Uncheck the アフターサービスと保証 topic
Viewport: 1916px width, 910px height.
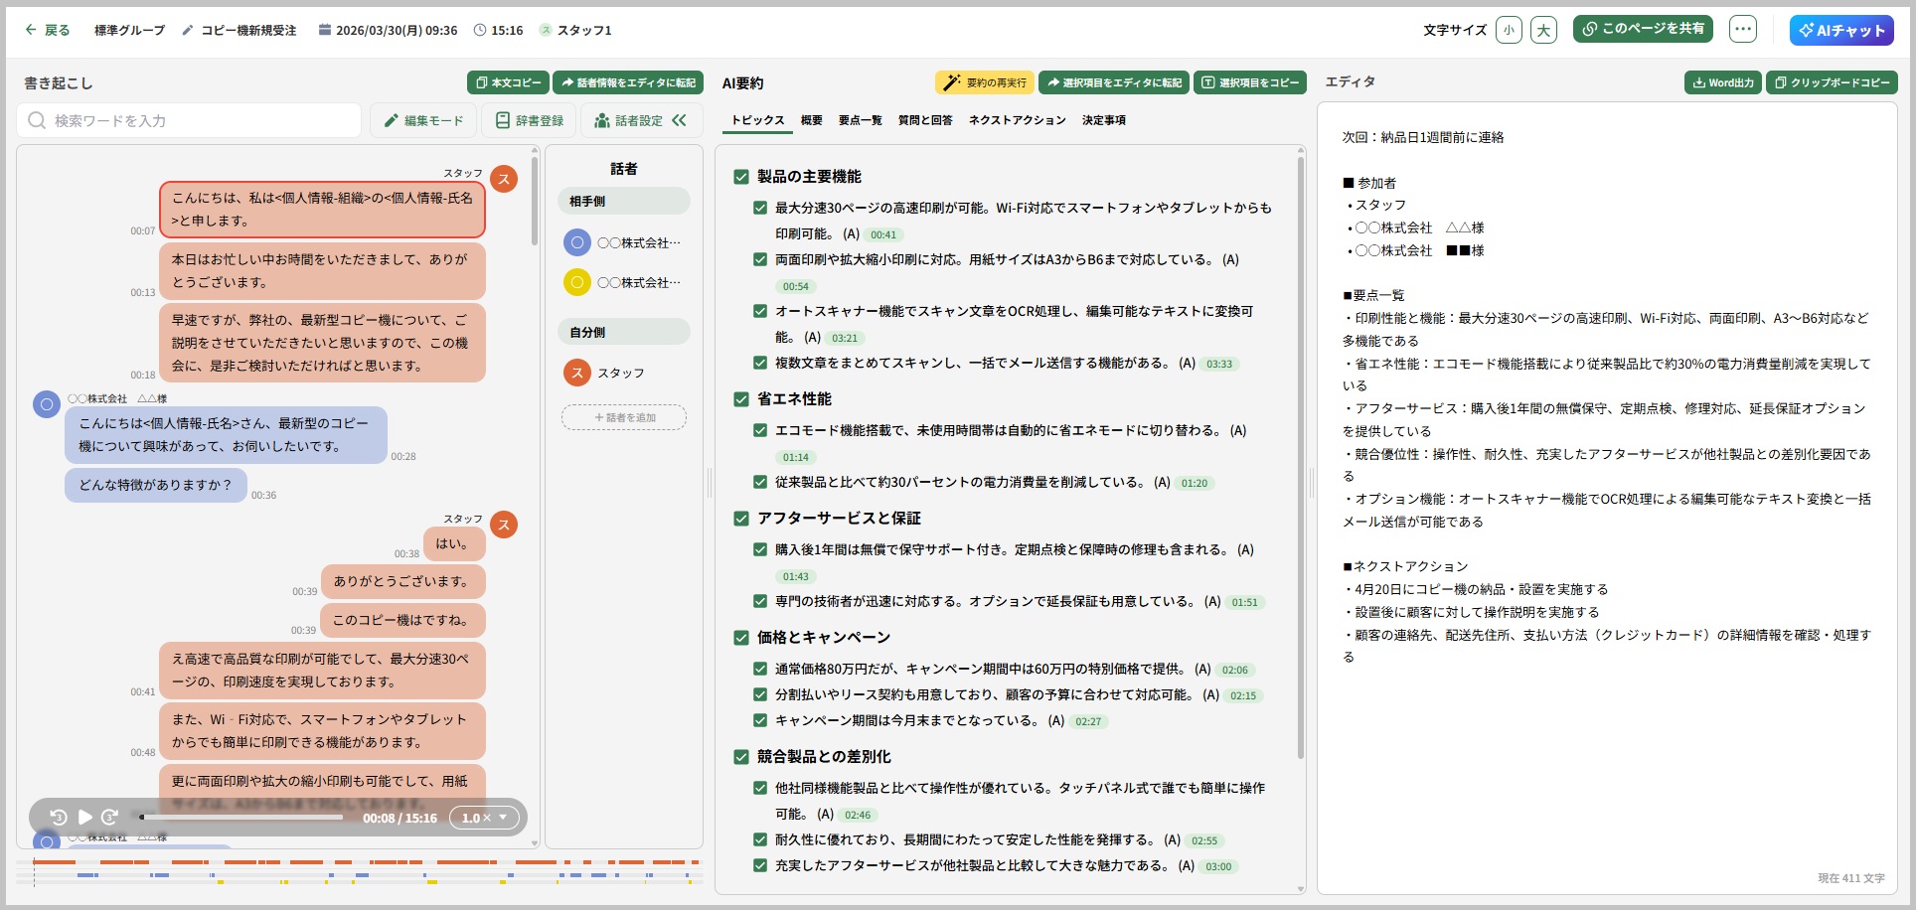(x=740, y=519)
